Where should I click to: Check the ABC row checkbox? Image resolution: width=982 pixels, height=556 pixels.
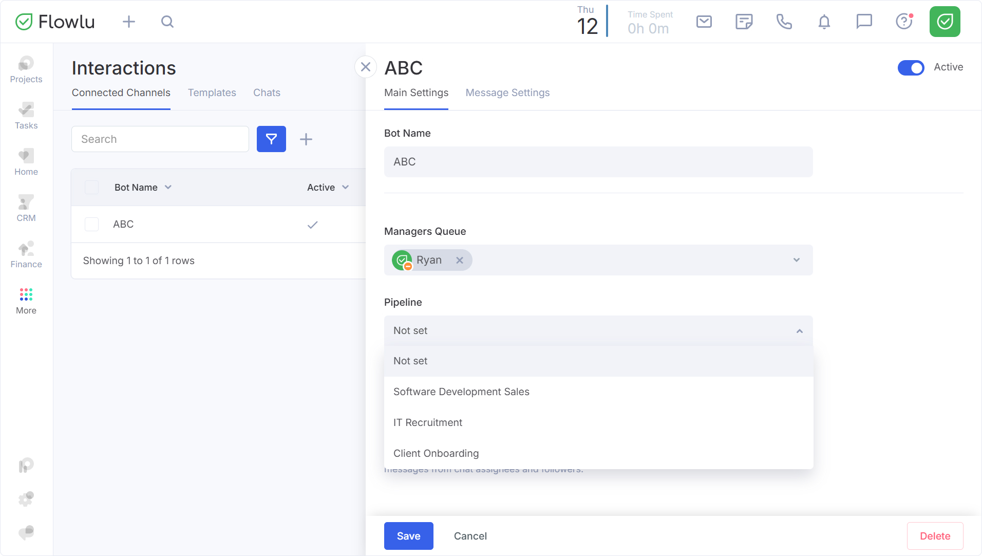(x=91, y=224)
